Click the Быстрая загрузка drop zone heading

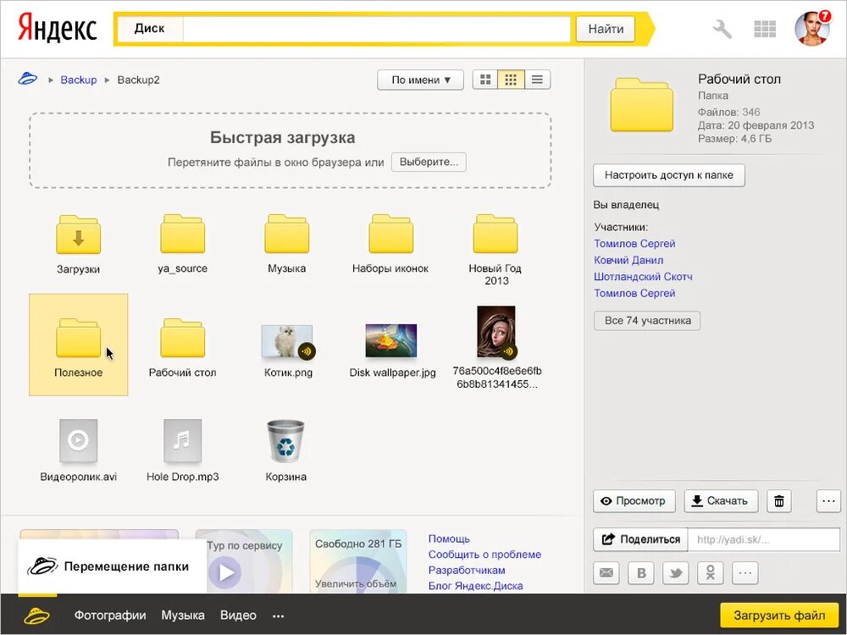click(x=283, y=138)
